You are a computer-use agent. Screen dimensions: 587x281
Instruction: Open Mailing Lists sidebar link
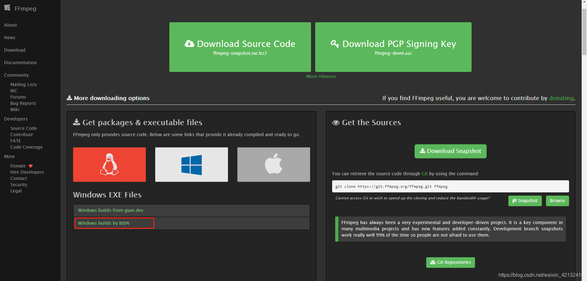(24, 84)
